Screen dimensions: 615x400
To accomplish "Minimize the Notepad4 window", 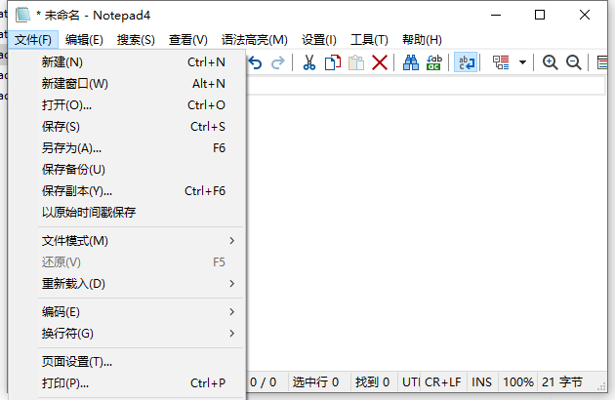I will click(496, 15).
